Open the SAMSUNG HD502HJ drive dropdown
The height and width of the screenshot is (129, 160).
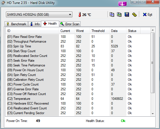click(x=39, y=15)
